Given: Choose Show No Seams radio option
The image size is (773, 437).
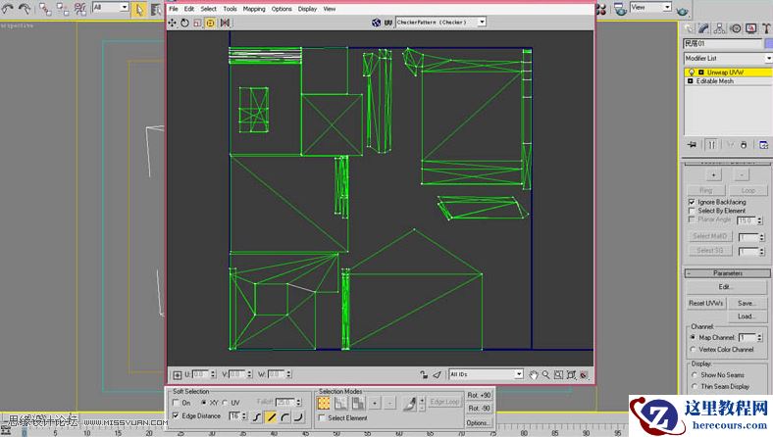Looking at the screenshot, I should point(695,375).
